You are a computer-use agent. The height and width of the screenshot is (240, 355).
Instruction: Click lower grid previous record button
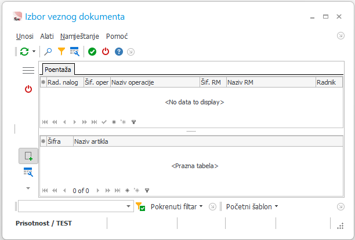64,191
